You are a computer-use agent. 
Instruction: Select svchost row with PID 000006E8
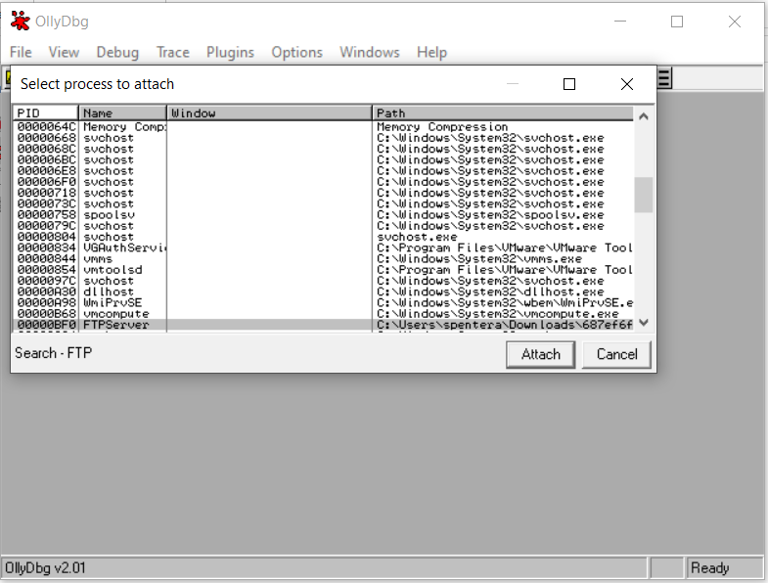323,171
